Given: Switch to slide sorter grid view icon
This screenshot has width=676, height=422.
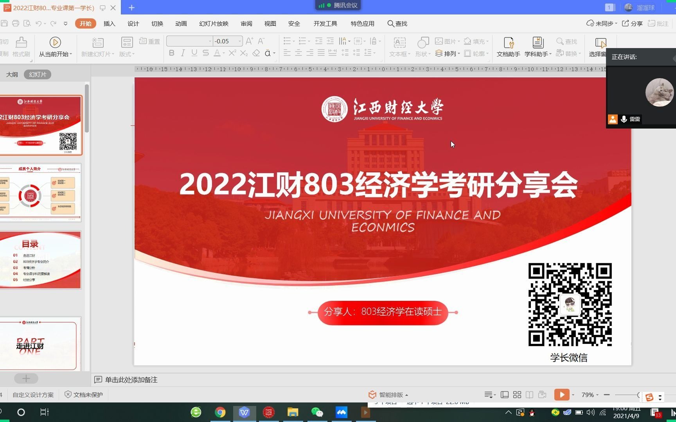Looking at the screenshot, I should (x=517, y=395).
